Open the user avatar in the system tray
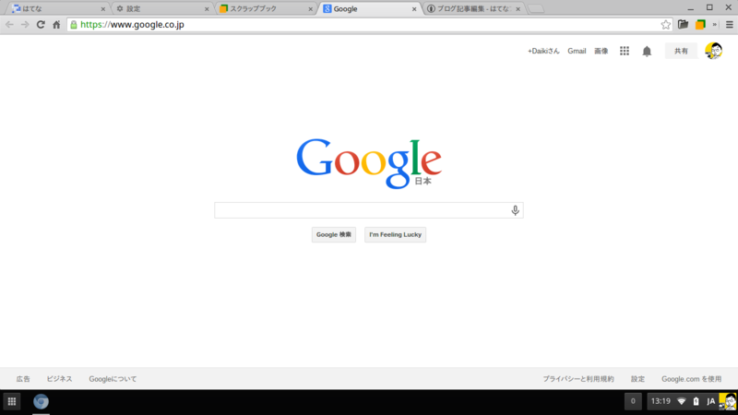 click(x=728, y=401)
